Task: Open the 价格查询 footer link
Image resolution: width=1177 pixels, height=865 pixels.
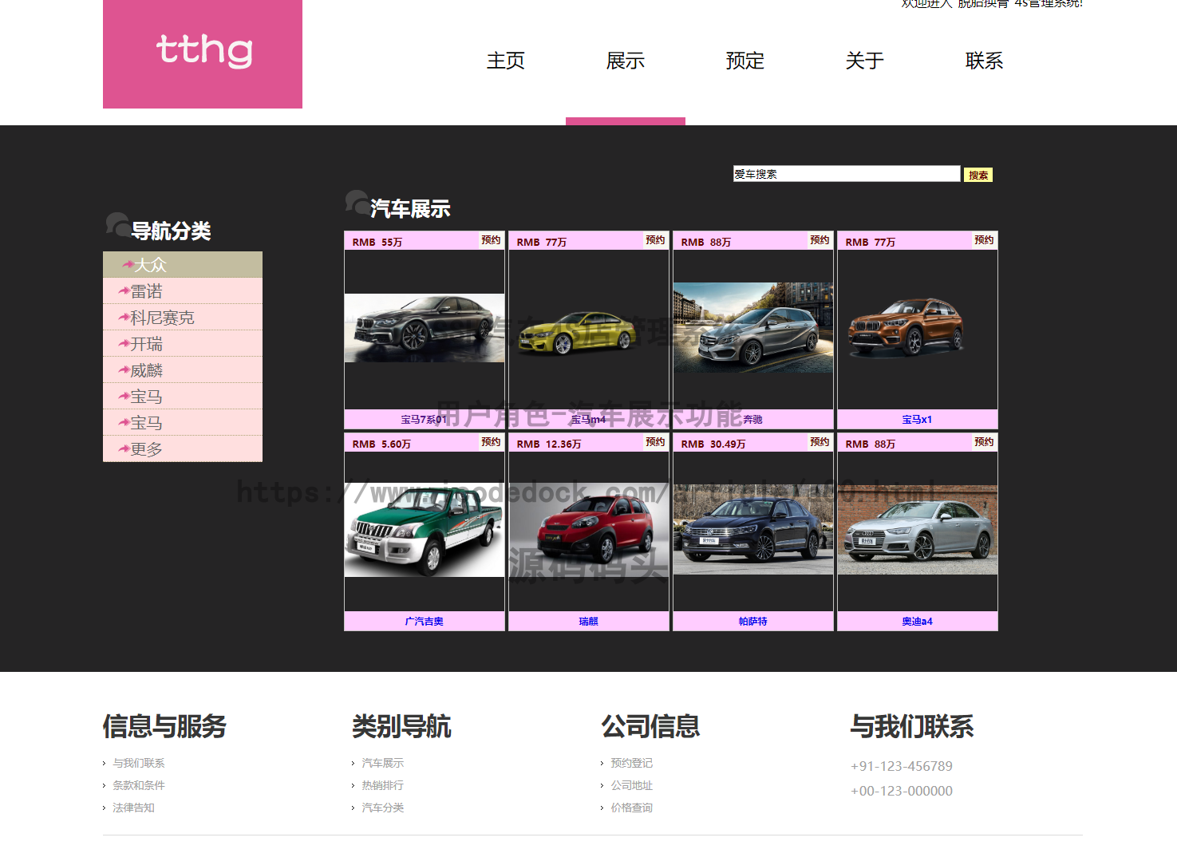Action: coord(630,808)
